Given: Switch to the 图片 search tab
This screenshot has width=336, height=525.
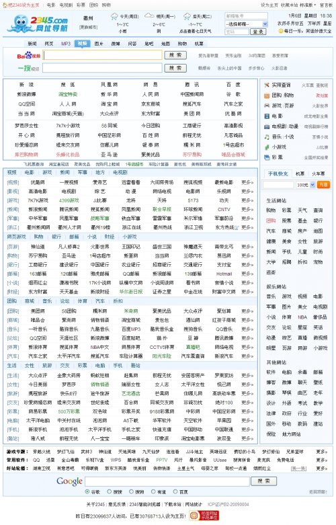Looking at the screenshot, I should click(99, 44).
